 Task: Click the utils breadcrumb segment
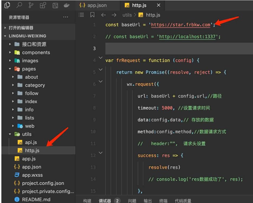click(127, 15)
